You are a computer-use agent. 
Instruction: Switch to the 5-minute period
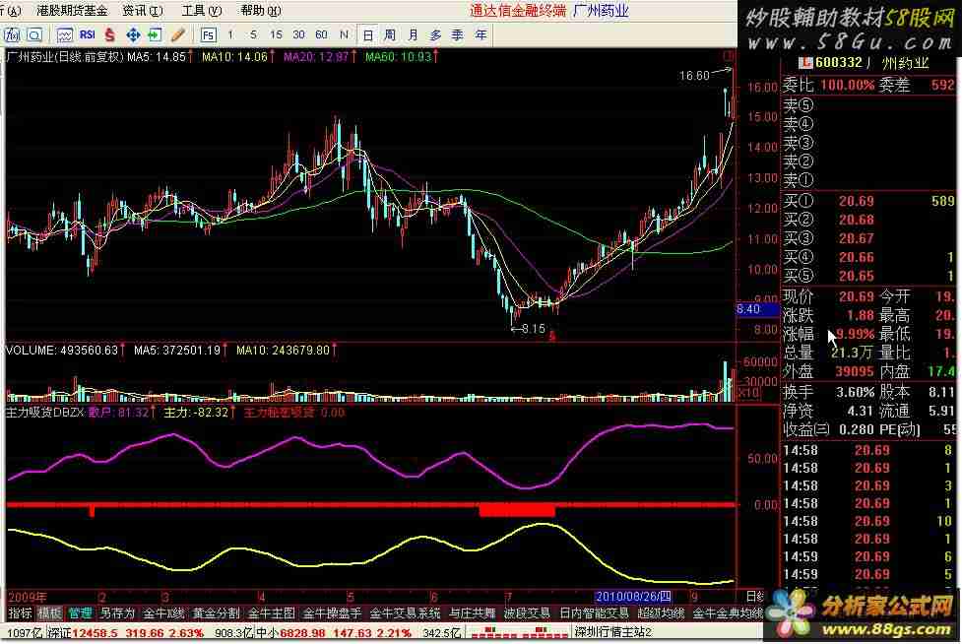(253, 35)
